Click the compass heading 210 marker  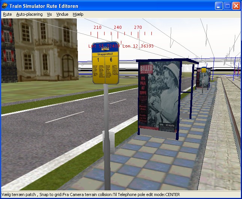tap(97, 27)
